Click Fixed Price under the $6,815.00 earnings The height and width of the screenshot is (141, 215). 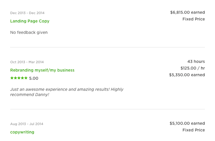coord(194,19)
